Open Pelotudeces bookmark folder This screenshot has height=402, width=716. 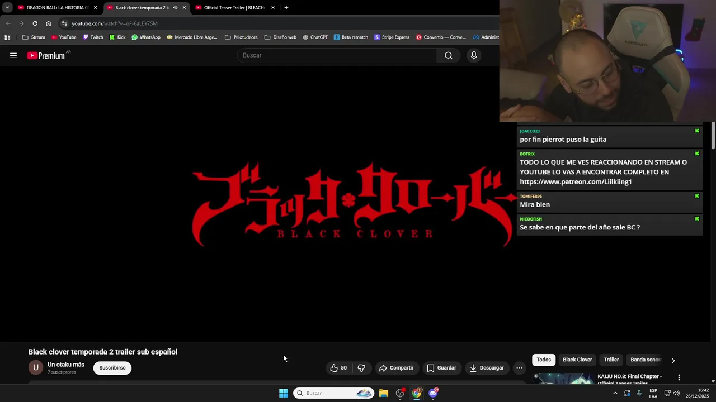[241, 37]
